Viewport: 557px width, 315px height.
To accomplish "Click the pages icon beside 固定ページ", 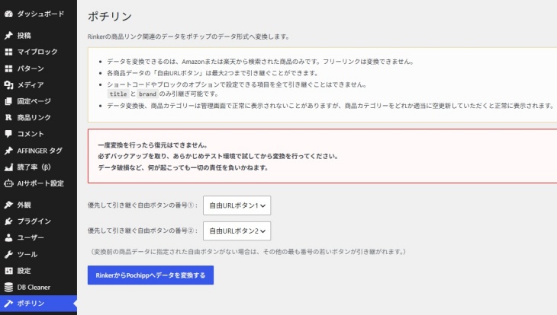I will pyautogui.click(x=8, y=101).
